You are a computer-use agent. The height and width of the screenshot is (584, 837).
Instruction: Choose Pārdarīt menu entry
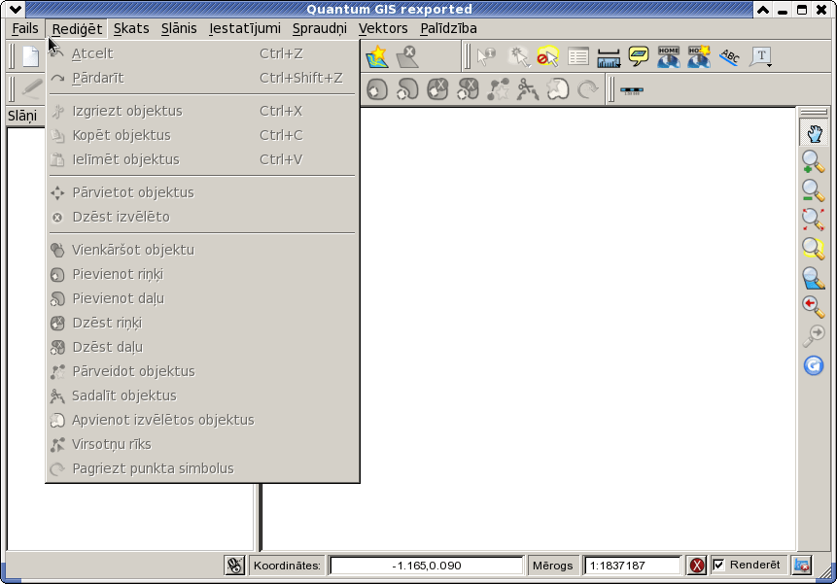point(202,78)
